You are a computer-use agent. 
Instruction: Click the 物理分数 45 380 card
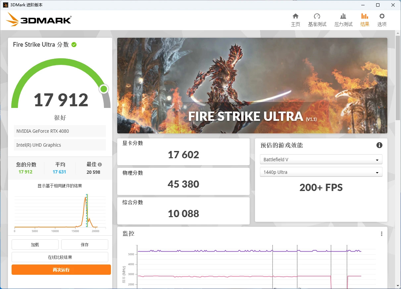183,181
